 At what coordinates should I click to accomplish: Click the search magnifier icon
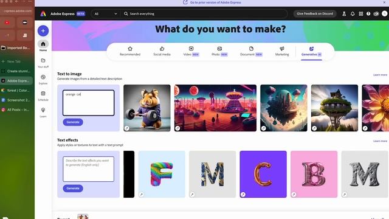click(126, 13)
